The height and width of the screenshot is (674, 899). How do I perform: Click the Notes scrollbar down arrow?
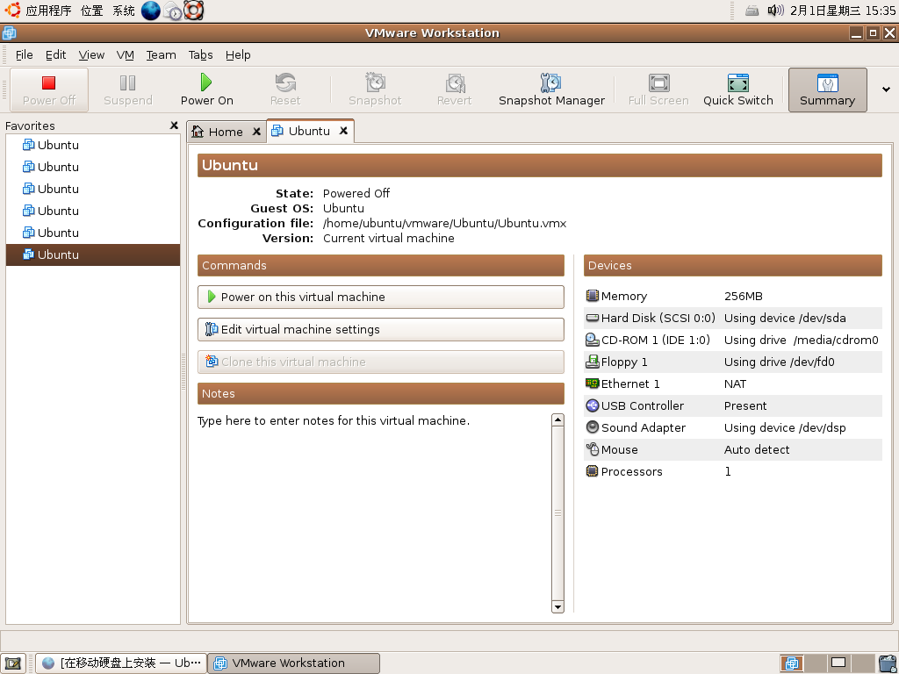pyautogui.click(x=557, y=606)
